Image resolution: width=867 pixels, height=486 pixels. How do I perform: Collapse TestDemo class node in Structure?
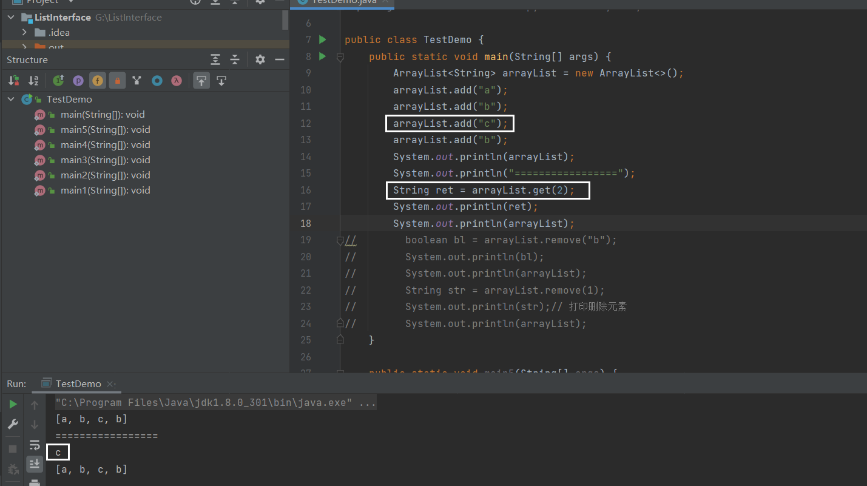pos(12,99)
